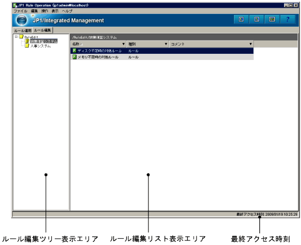Select the ディスク不足時の対処ルール row
The height and width of the screenshot is (245, 301).
pyautogui.click(x=162, y=51)
